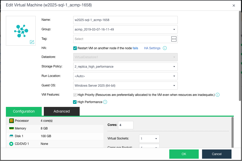Screen dimensions: 242x161
Task: Click the High Priority checkbox
Action: pyautogui.click(x=75, y=95)
